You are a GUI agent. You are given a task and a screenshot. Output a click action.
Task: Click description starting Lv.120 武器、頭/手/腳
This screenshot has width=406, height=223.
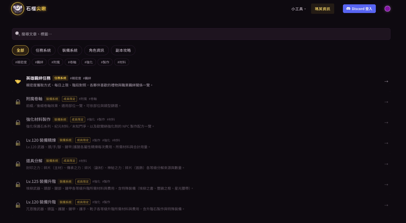89,147
